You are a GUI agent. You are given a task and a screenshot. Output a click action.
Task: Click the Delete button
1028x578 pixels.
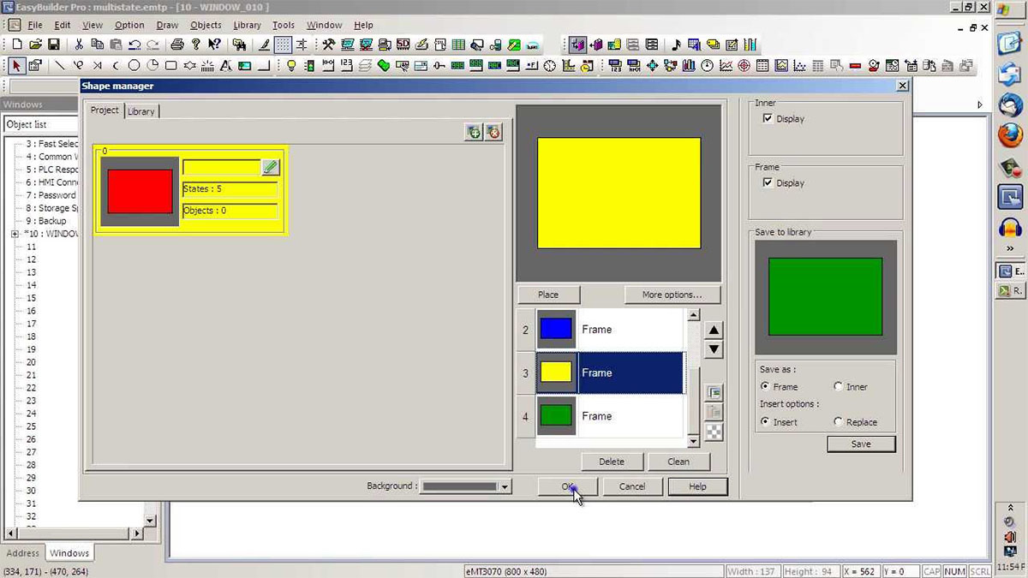coord(612,462)
